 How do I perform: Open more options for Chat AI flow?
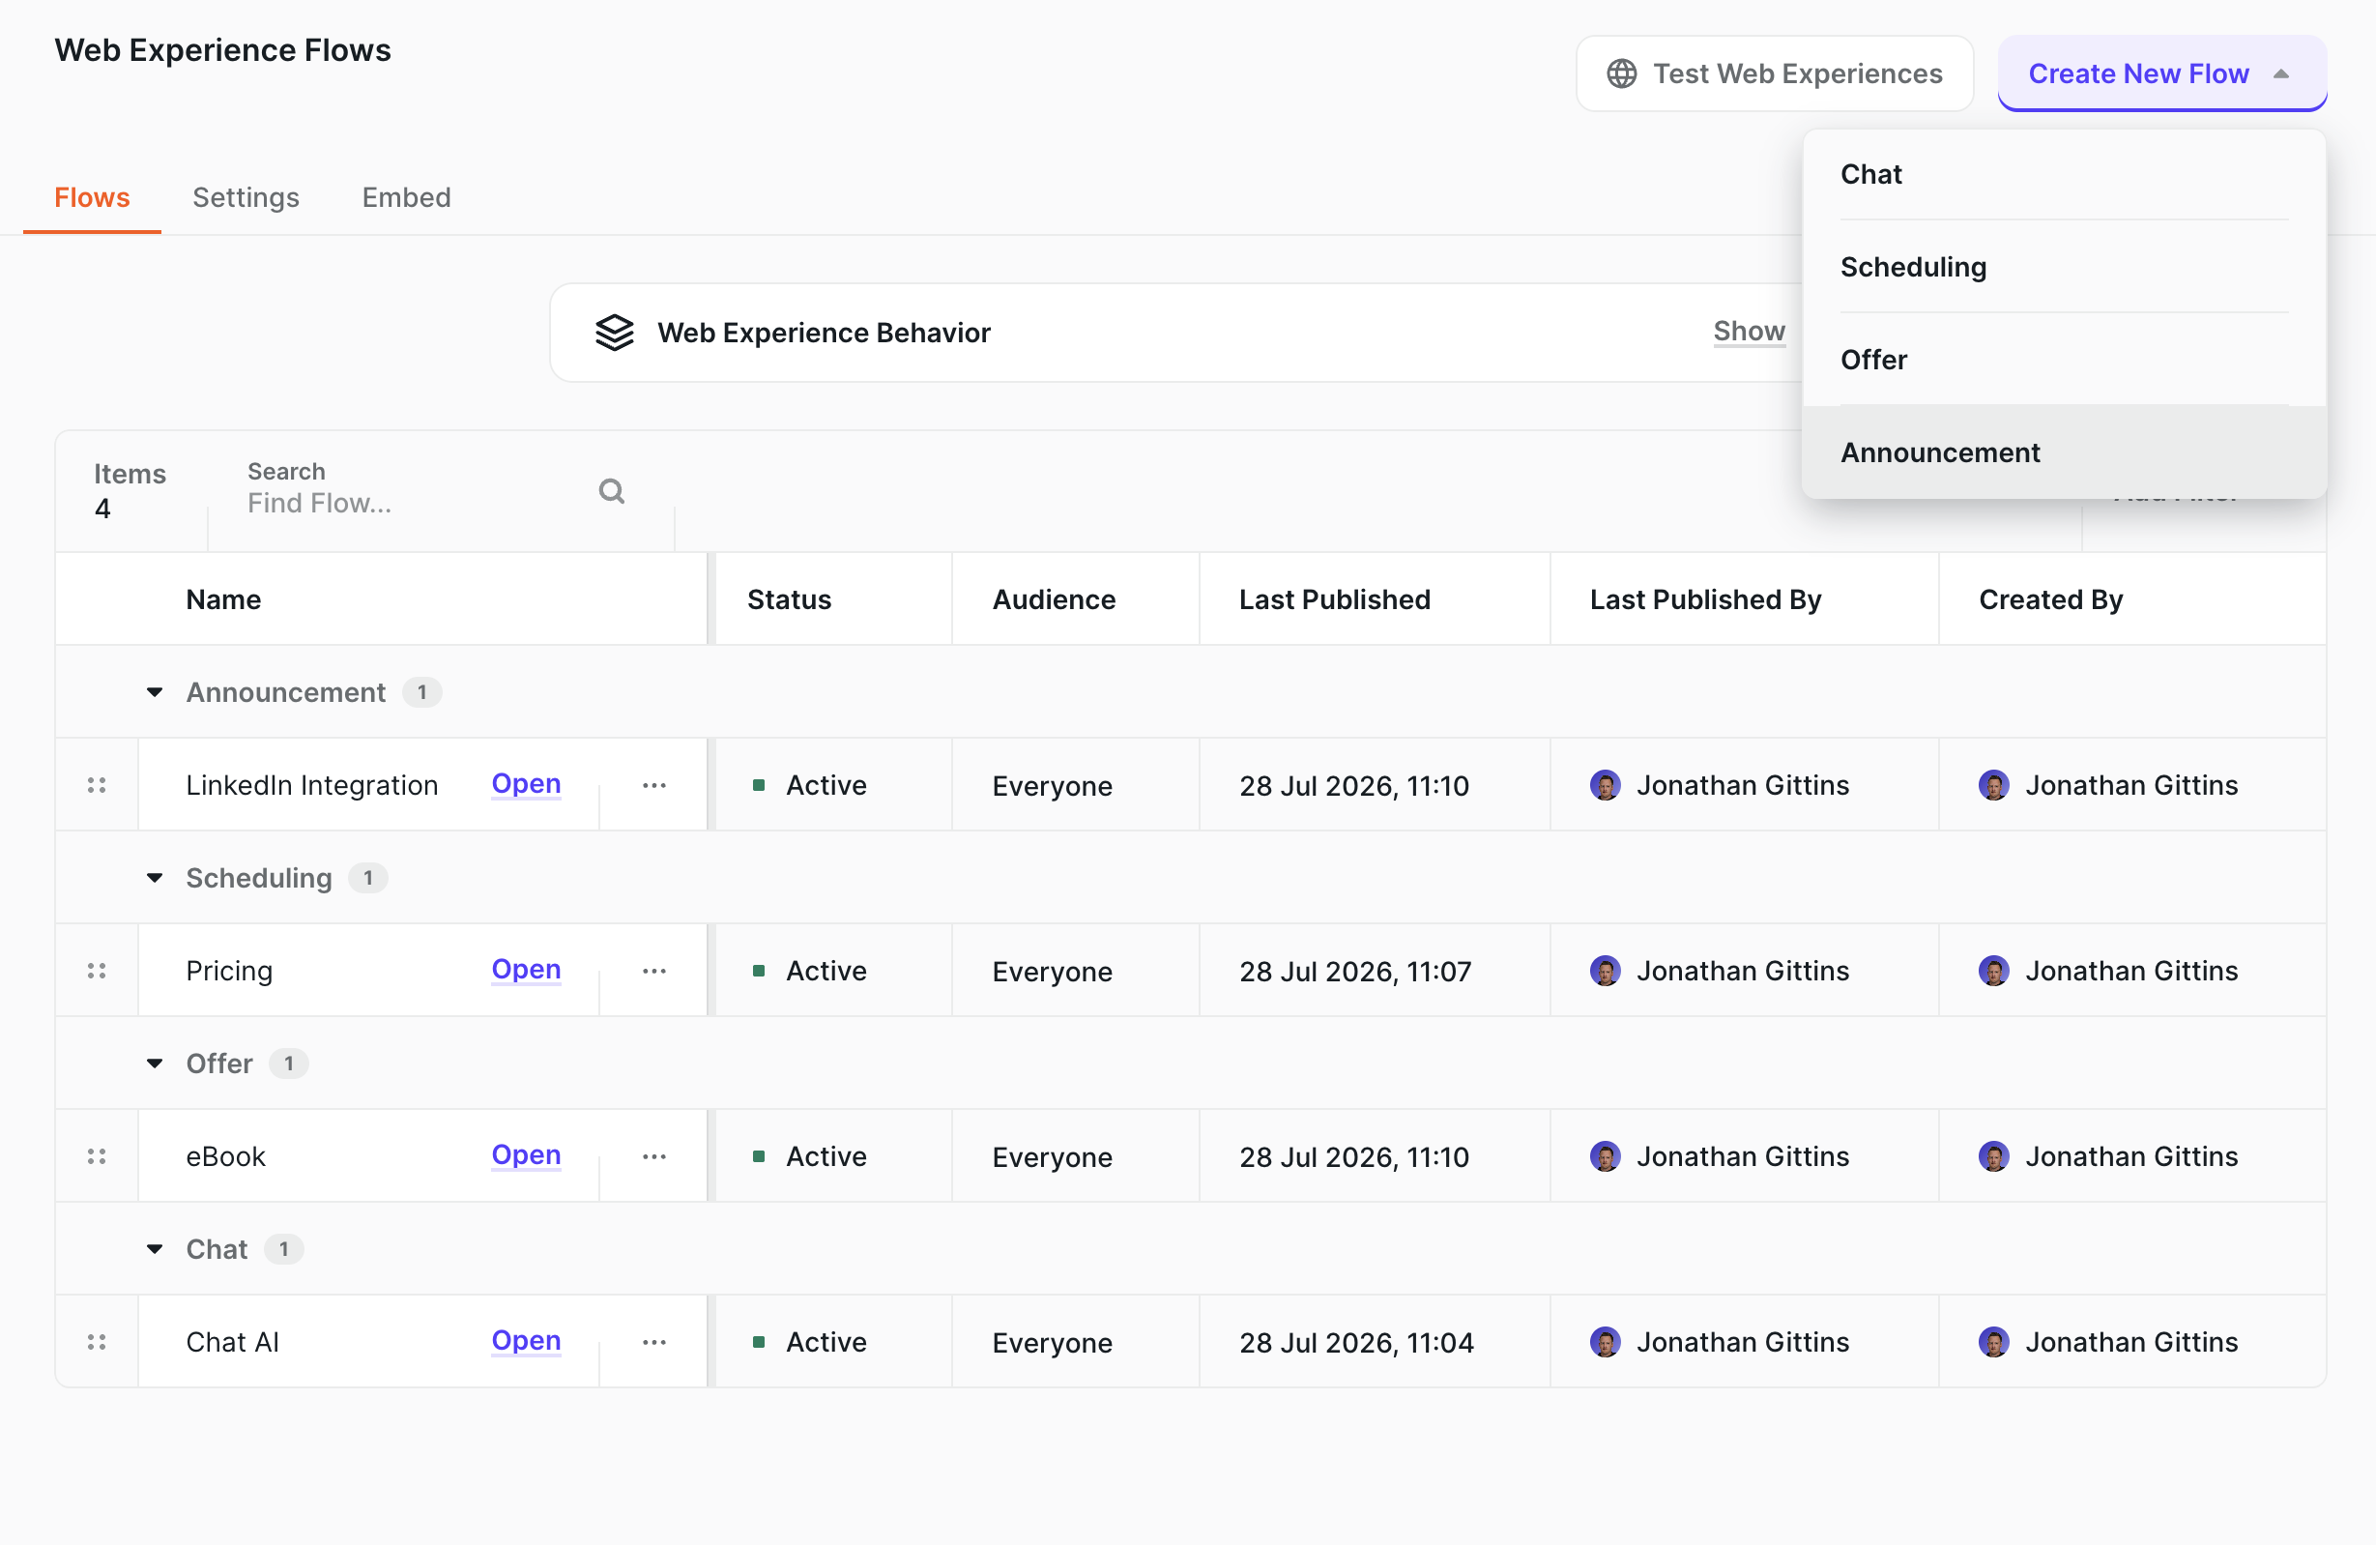[653, 1342]
